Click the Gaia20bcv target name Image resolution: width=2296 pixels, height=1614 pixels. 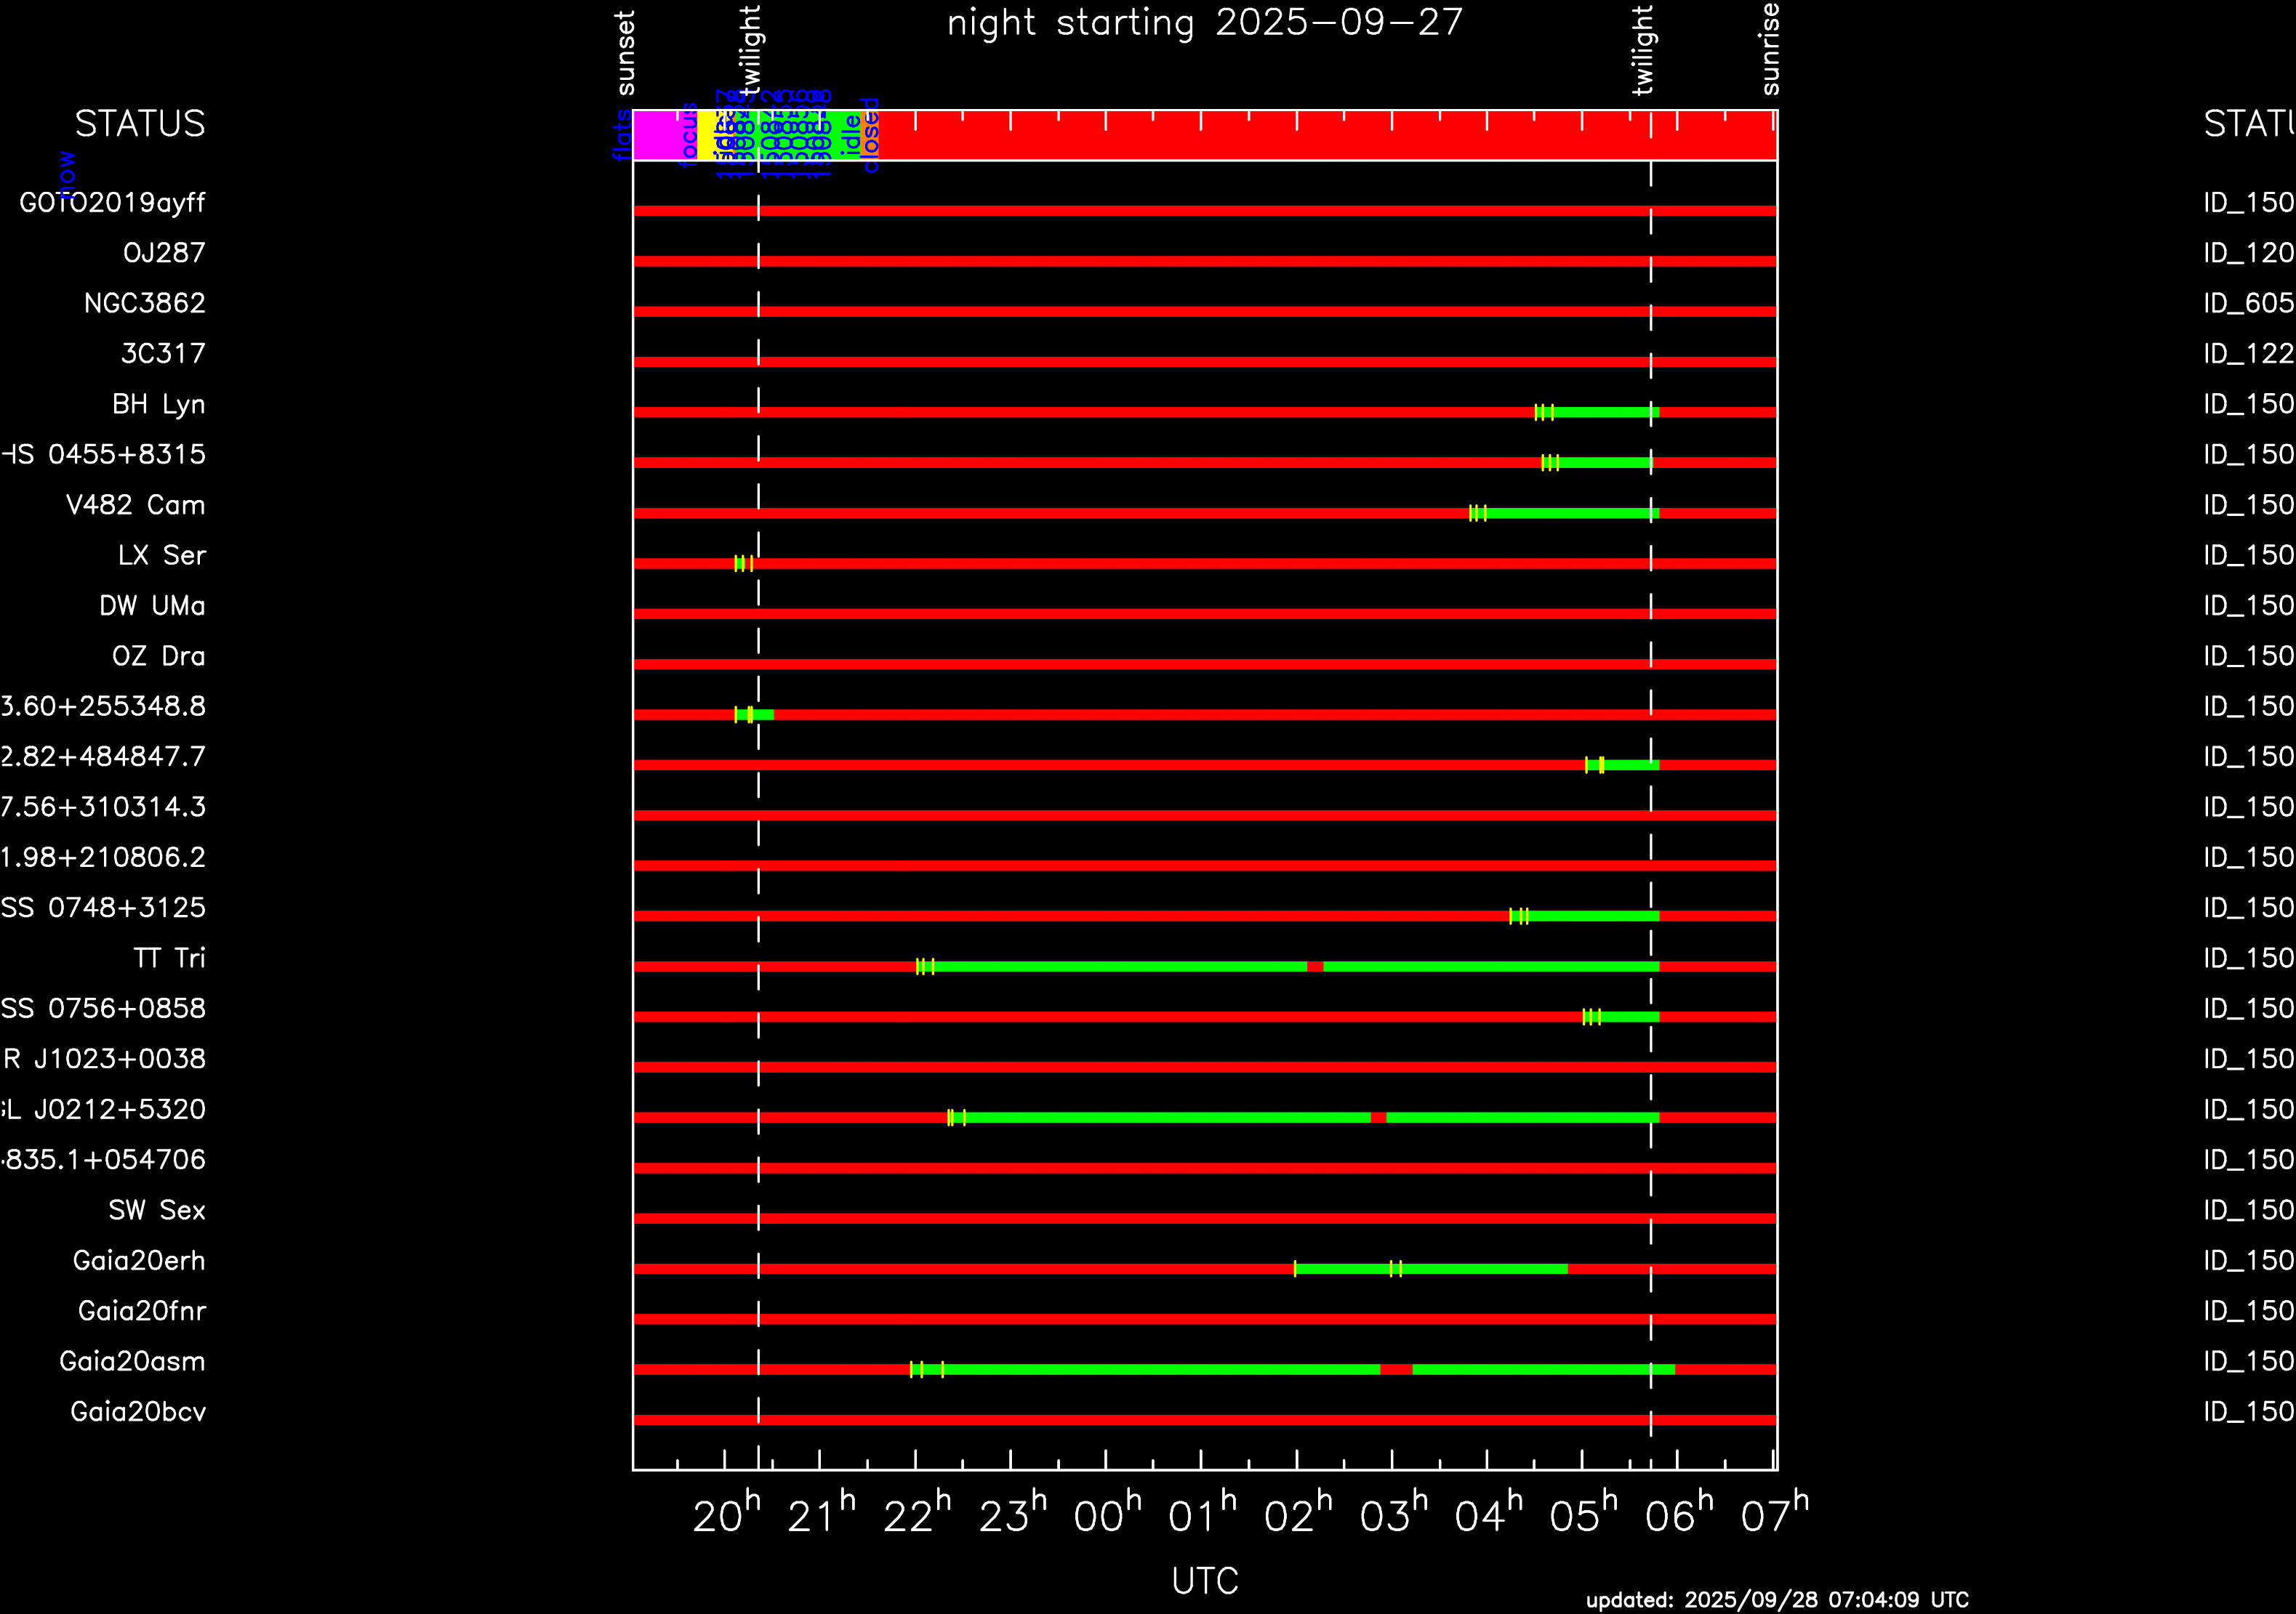pyautogui.click(x=138, y=1412)
